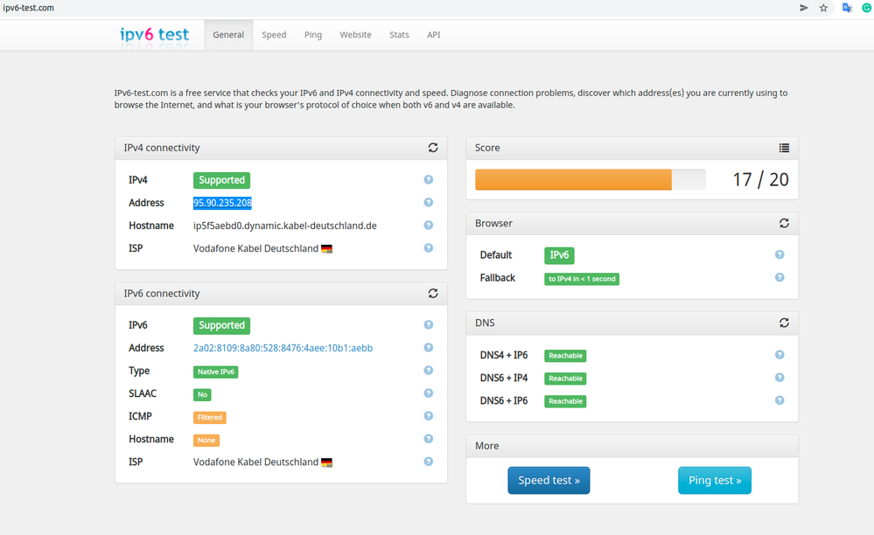Click help icon for SLAAC row
This screenshot has height=535, width=874.
(429, 393)
